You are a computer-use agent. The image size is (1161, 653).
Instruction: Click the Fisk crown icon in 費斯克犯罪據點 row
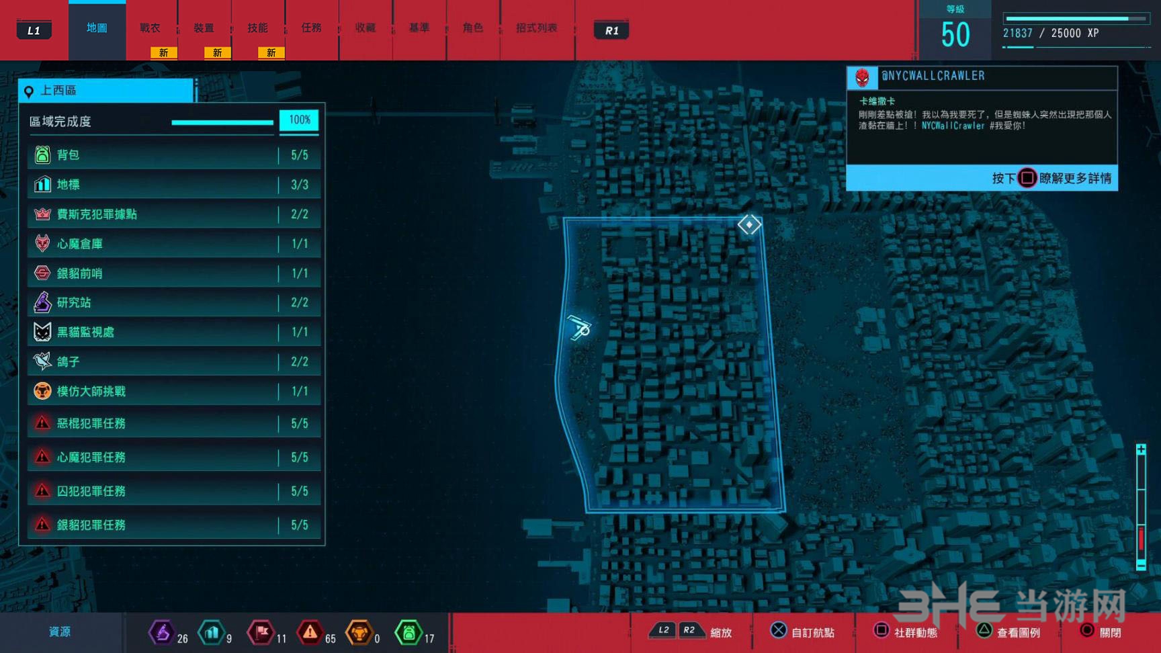(42, 214)
